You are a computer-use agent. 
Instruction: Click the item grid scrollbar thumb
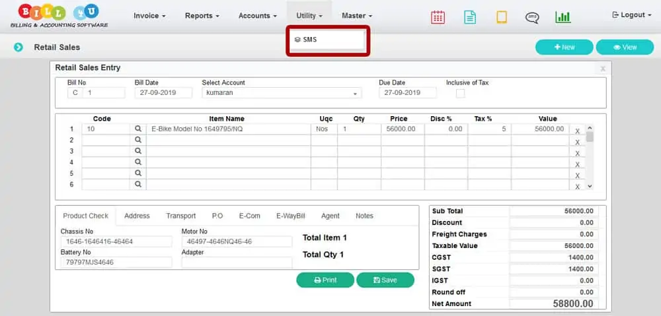590,137
